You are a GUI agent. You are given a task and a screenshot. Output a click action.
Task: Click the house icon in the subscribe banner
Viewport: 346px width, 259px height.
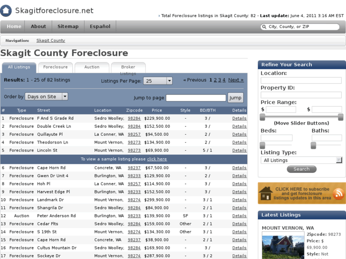(x=266, y=193)
